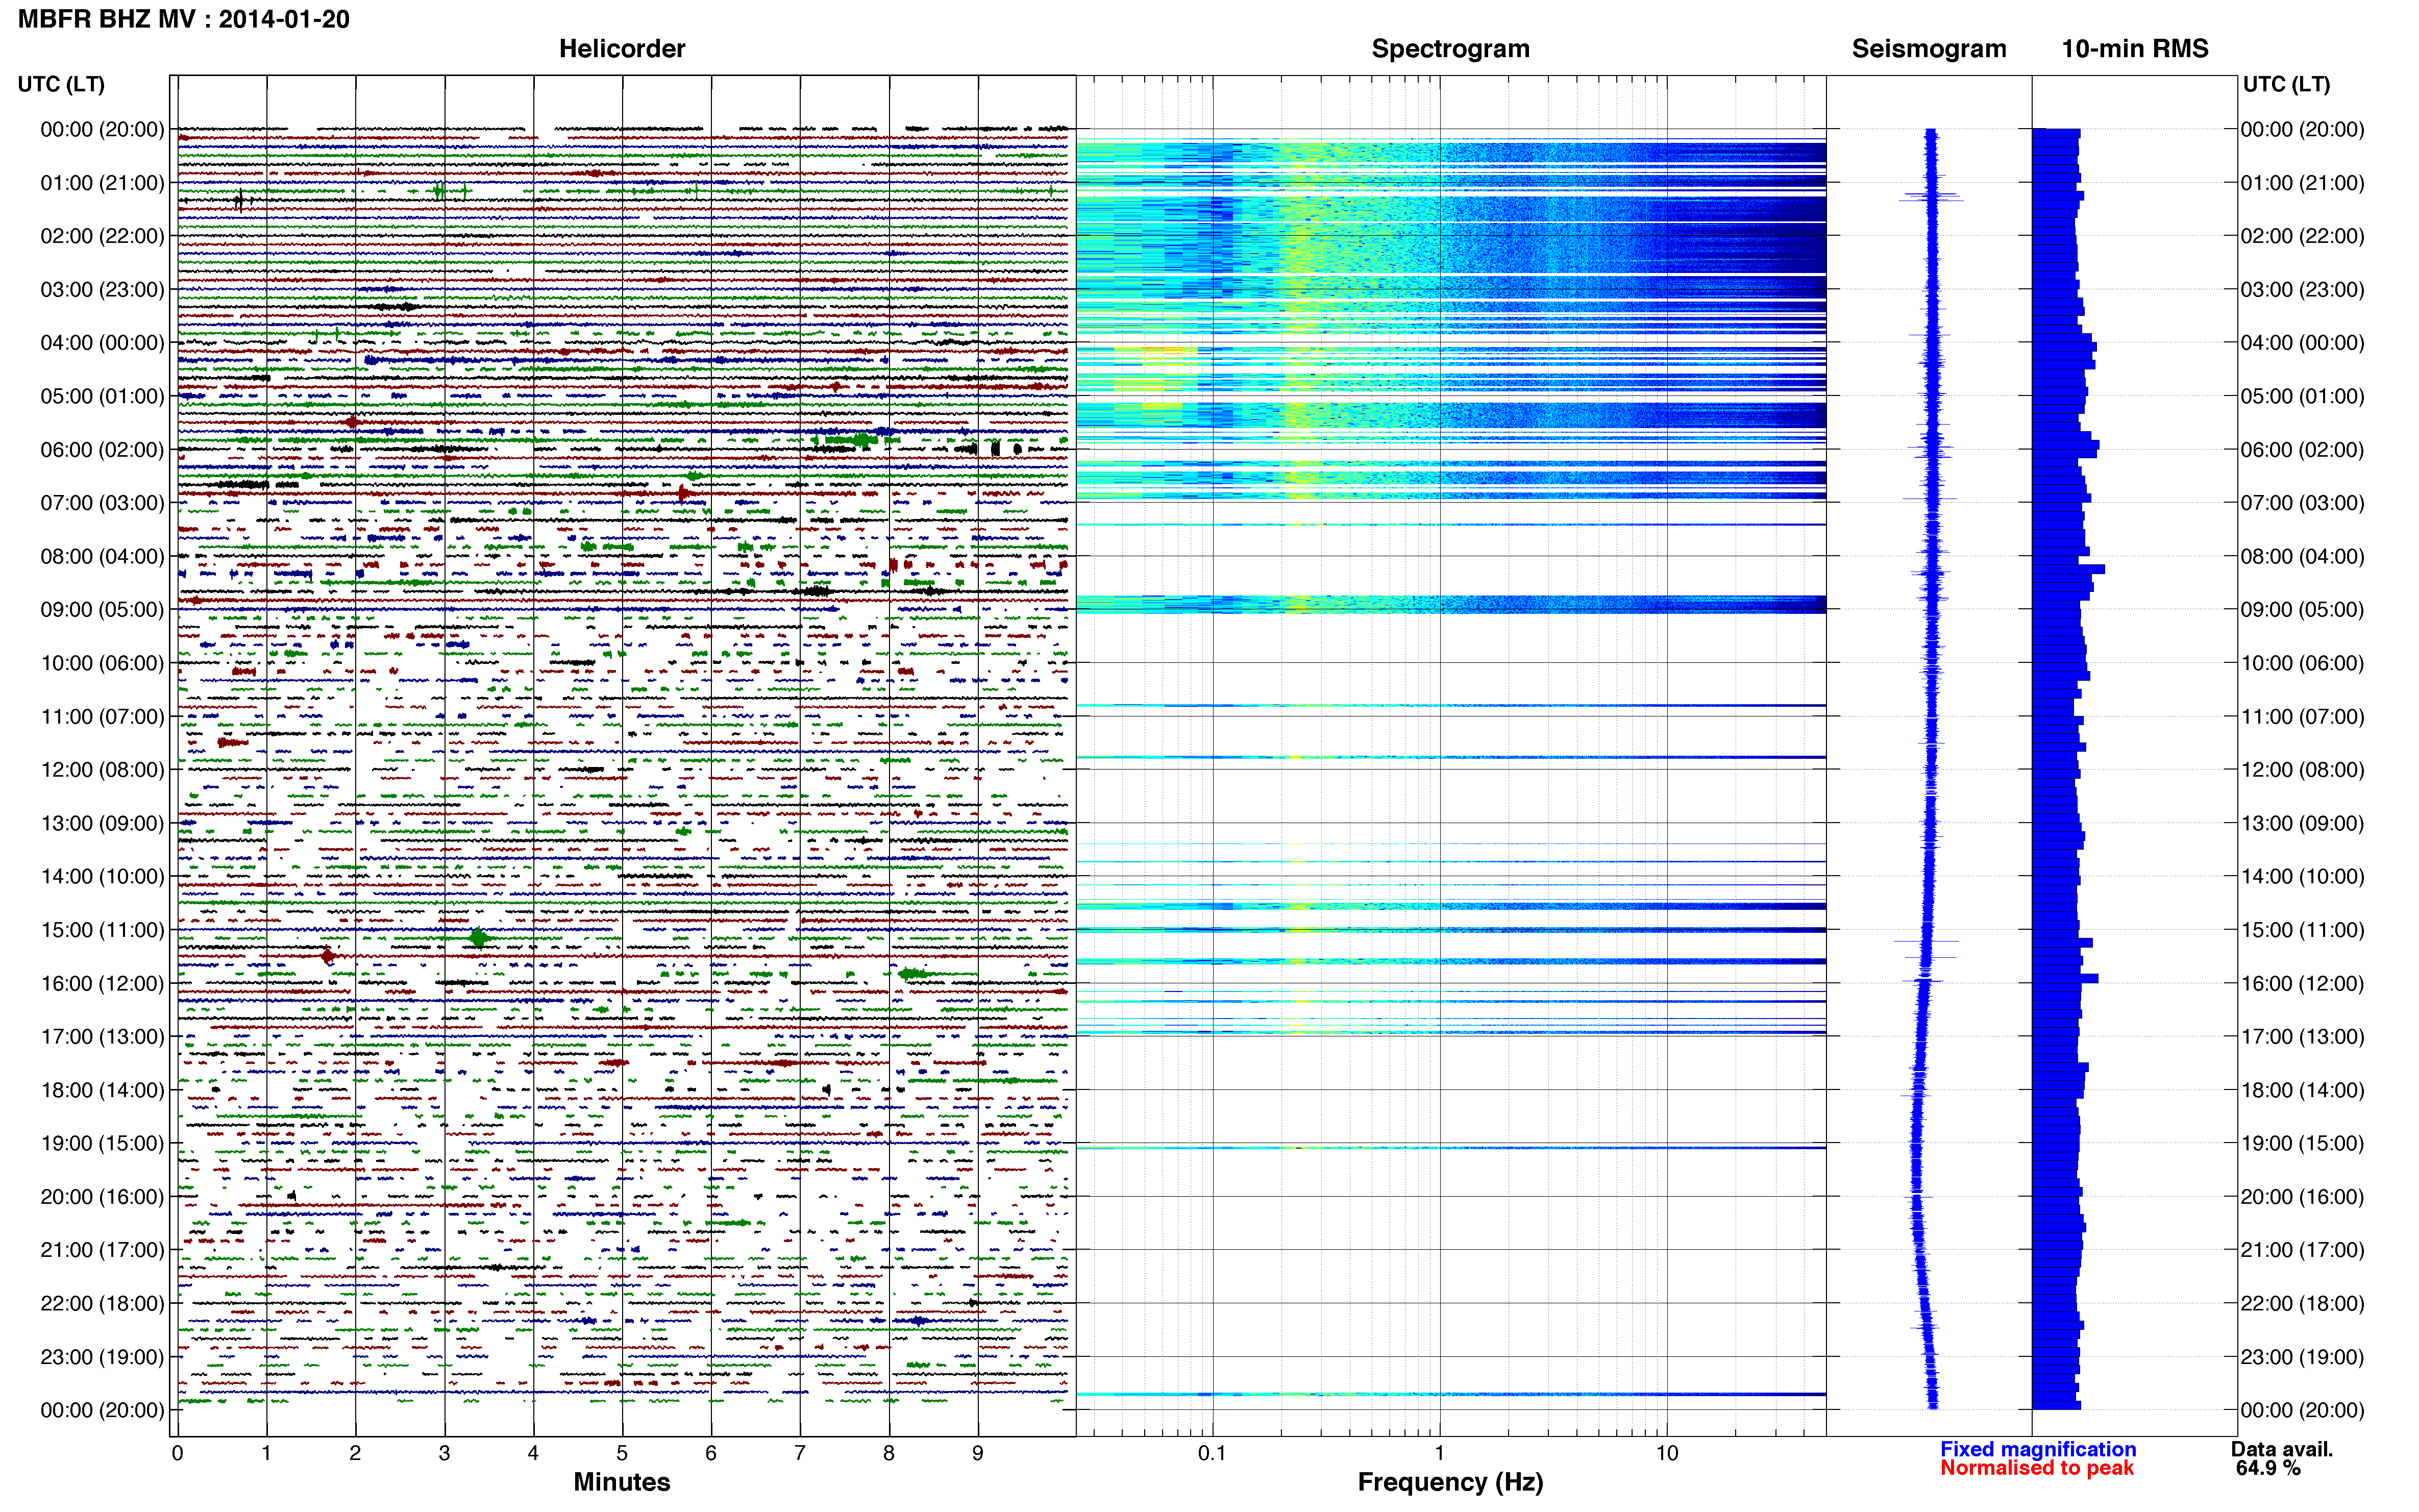Click the spectrogram band just before 09:00
This screenshot has width=2419, height=1512.
1450,604
